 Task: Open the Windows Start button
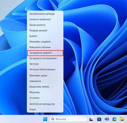pos(45,119)
